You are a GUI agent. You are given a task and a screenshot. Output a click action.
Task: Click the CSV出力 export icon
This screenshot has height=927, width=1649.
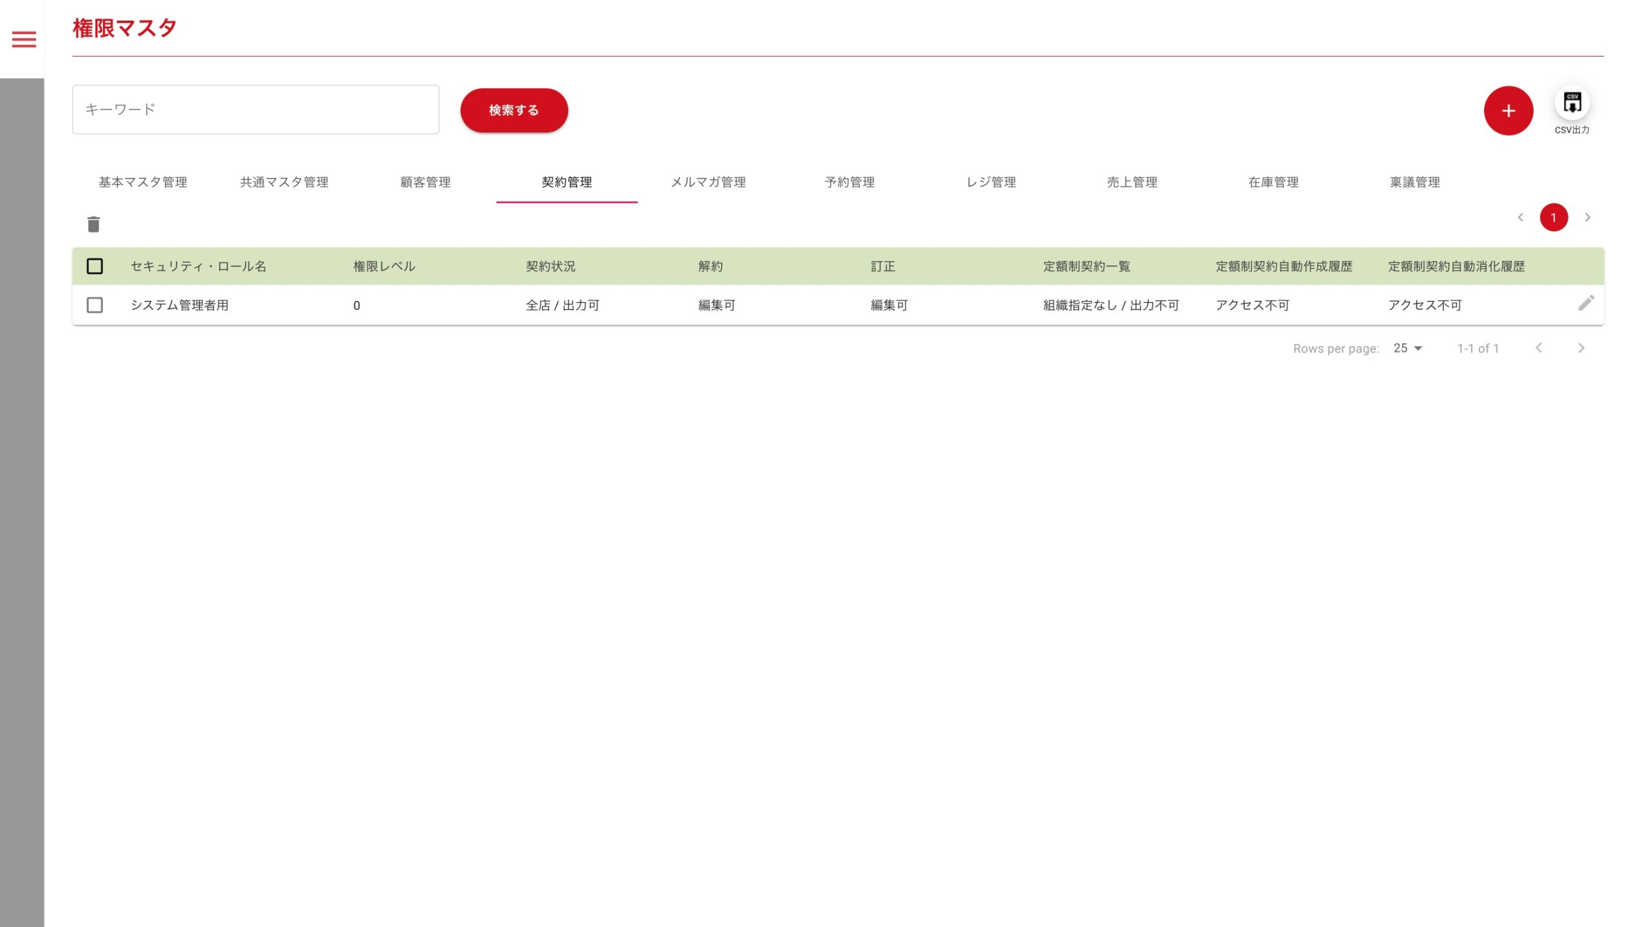pos(1572,103)
